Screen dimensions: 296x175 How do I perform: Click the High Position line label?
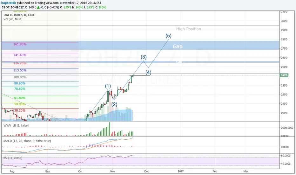coord(189,29)
